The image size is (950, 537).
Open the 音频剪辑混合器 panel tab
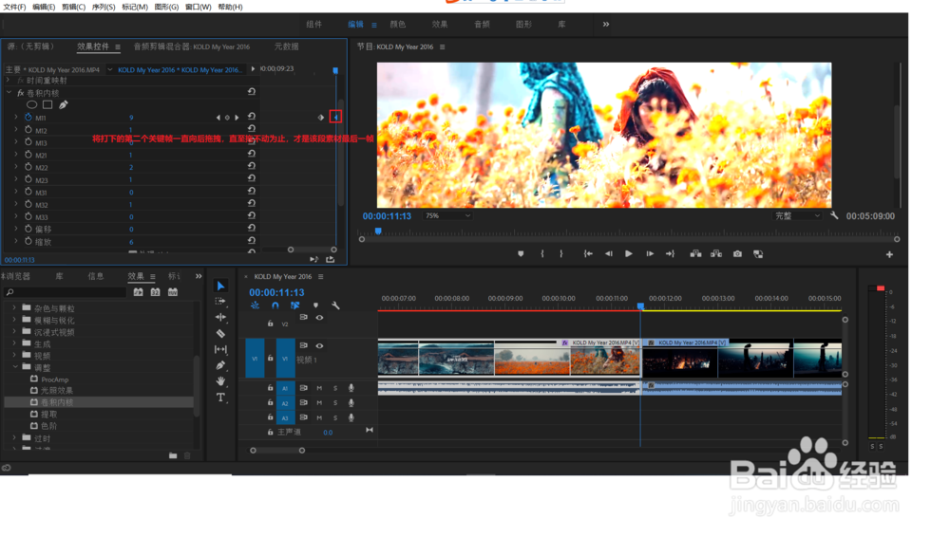192,46
